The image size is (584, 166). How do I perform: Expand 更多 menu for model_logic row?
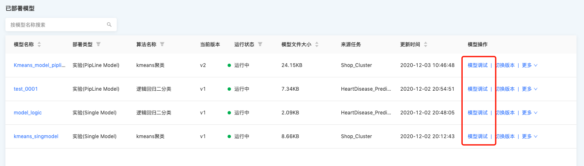529,113
